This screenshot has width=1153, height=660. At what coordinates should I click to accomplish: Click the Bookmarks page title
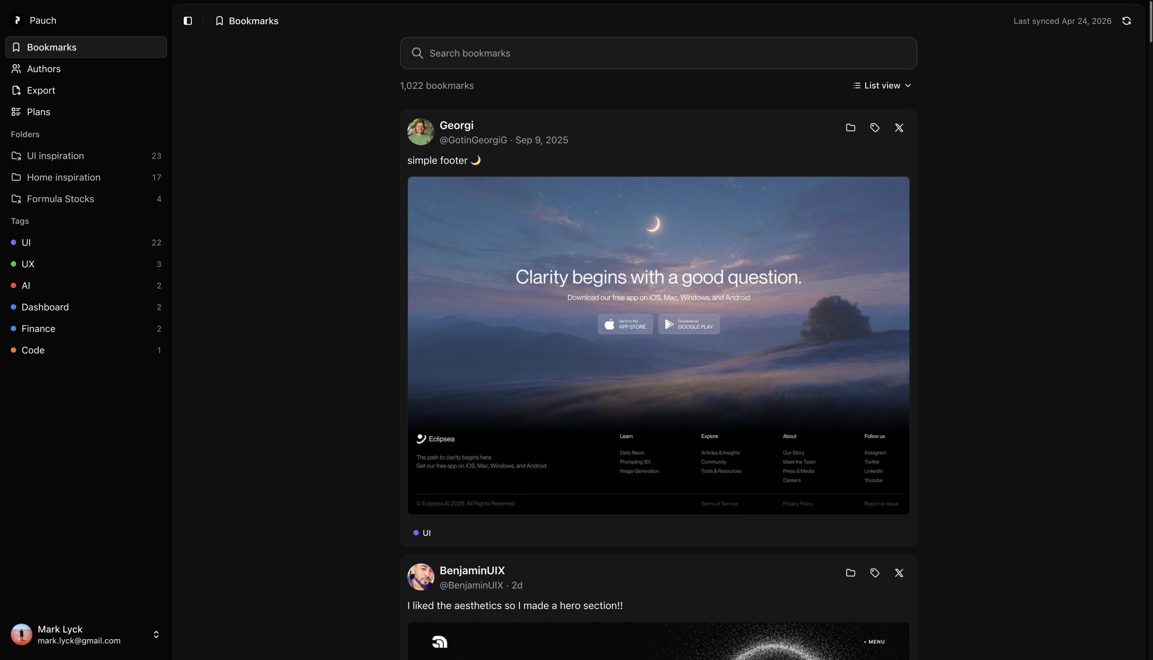coord(253,21)
